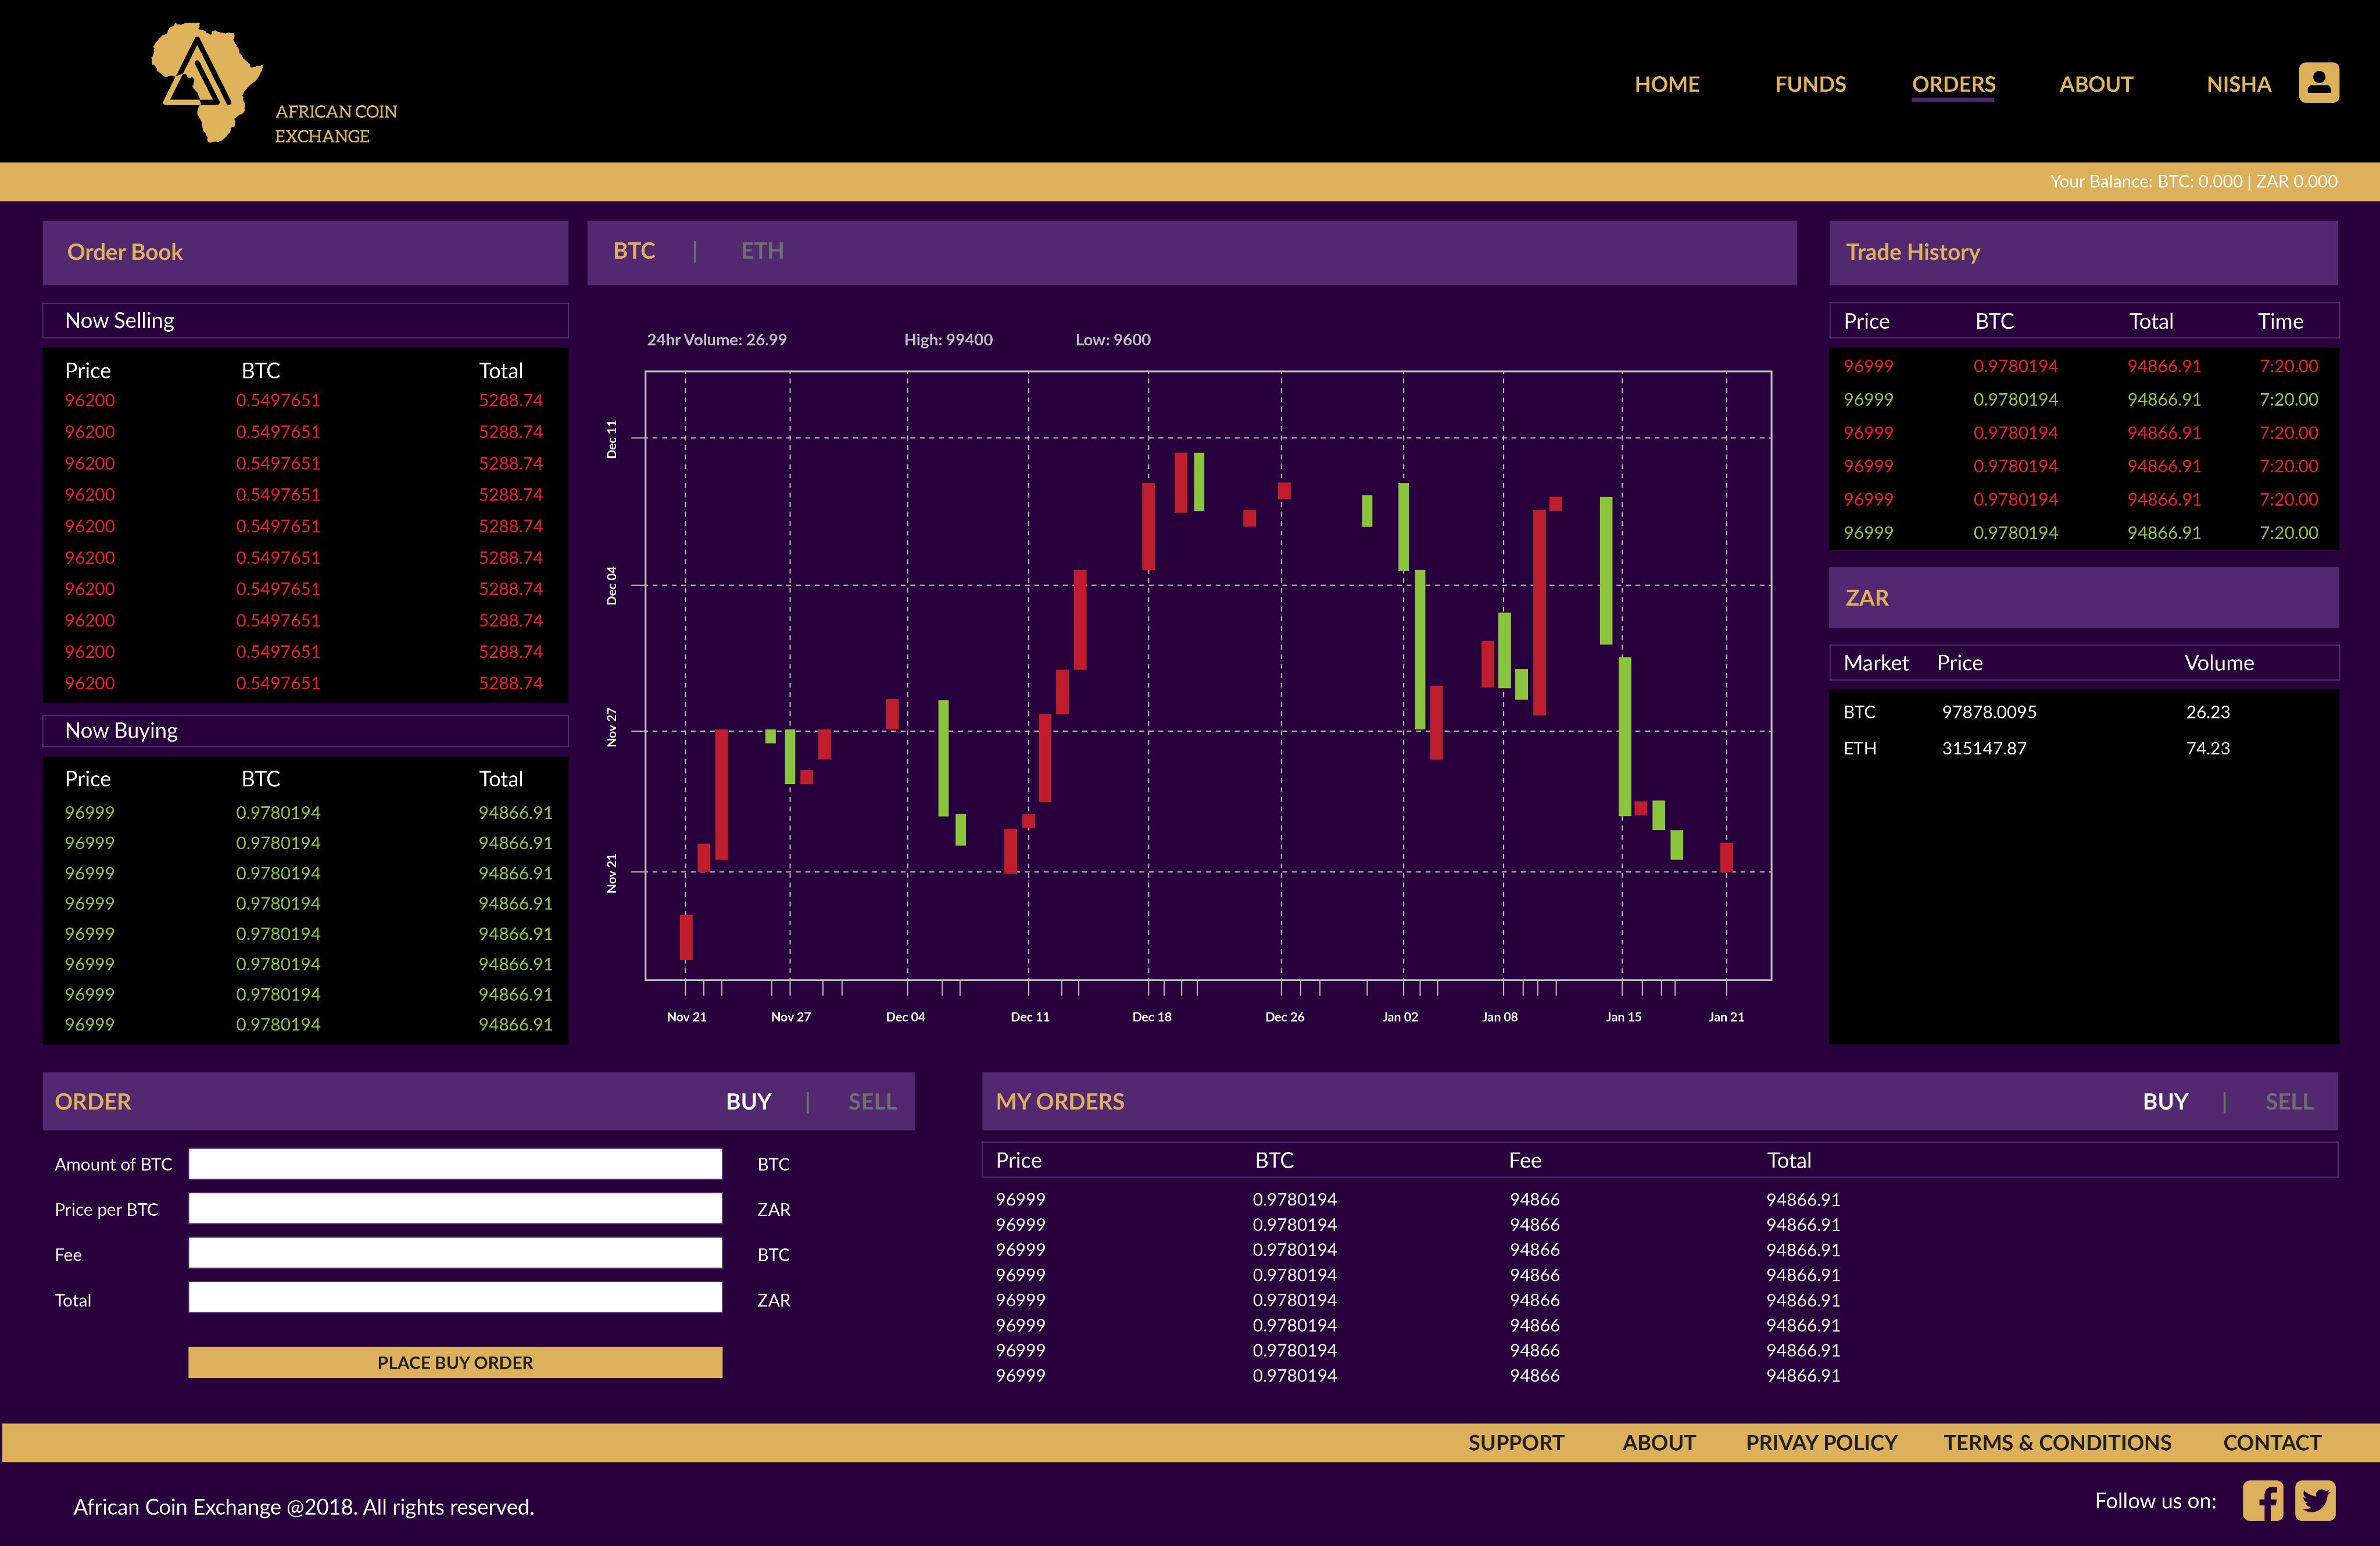Click the Market column header in ZAR panel

point(1876,663)
